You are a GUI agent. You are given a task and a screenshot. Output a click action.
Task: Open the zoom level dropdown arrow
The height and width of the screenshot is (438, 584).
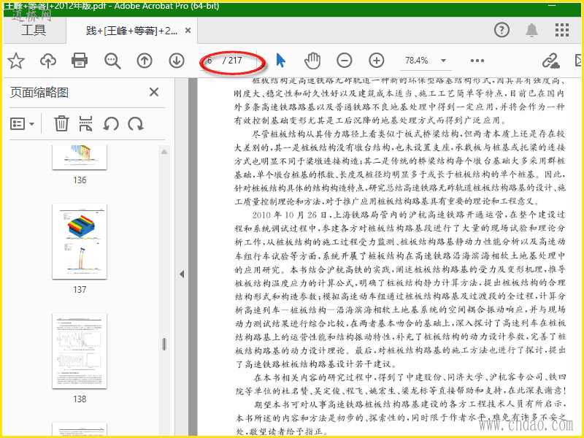(443, 61)
